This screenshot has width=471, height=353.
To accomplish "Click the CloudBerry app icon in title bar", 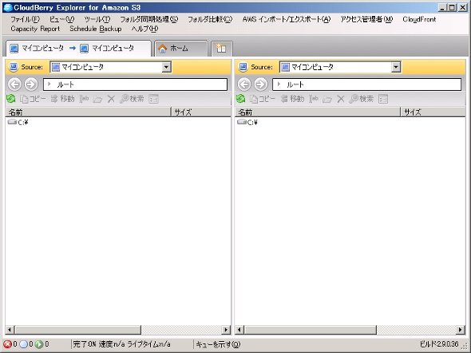I will point(8,7).
